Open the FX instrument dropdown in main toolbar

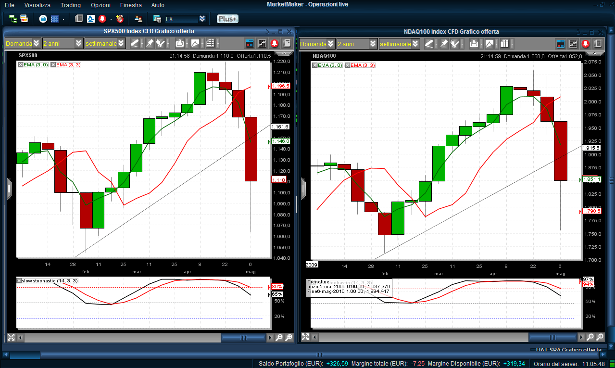click(202, 19)
